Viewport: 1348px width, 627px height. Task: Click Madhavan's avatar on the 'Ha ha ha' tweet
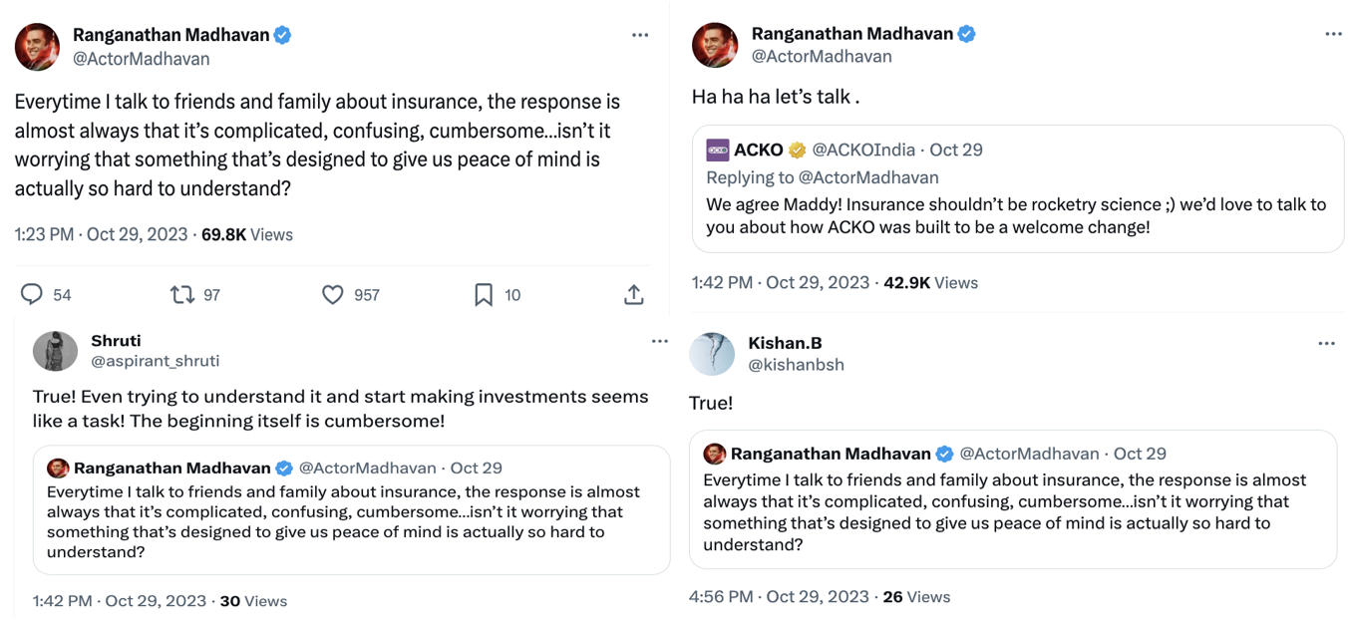pyautogui.click(x=715, y=45)
